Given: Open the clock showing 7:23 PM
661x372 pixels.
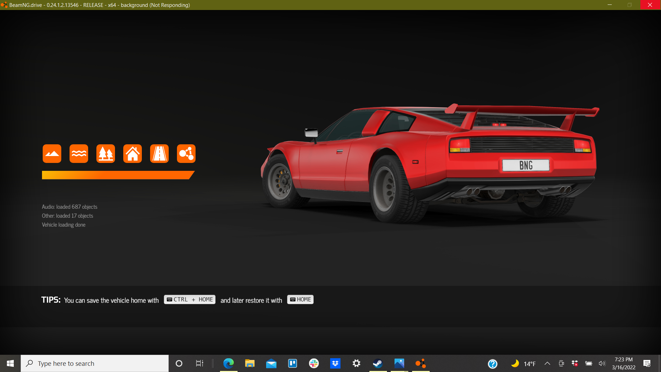Looking at the screenshot, I should tap(624, 363).
